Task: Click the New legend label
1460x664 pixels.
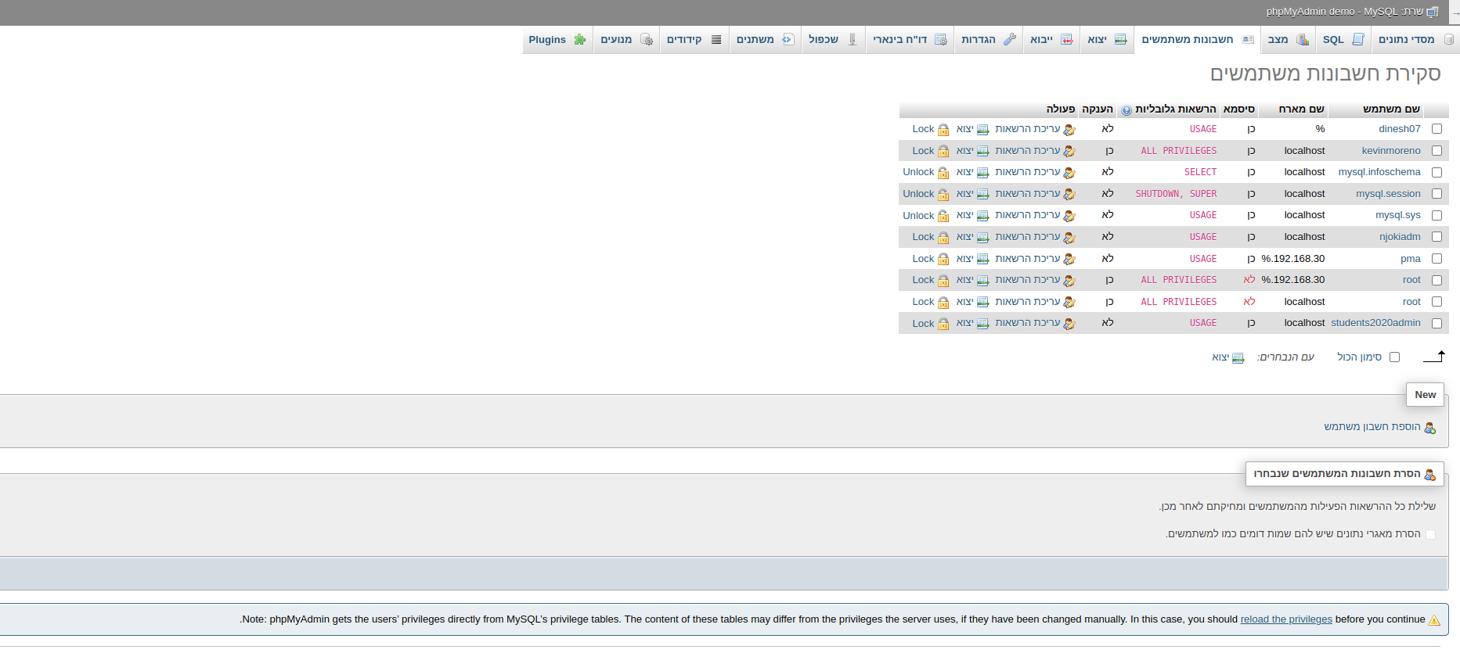Action: click(x=1426, y=395)
